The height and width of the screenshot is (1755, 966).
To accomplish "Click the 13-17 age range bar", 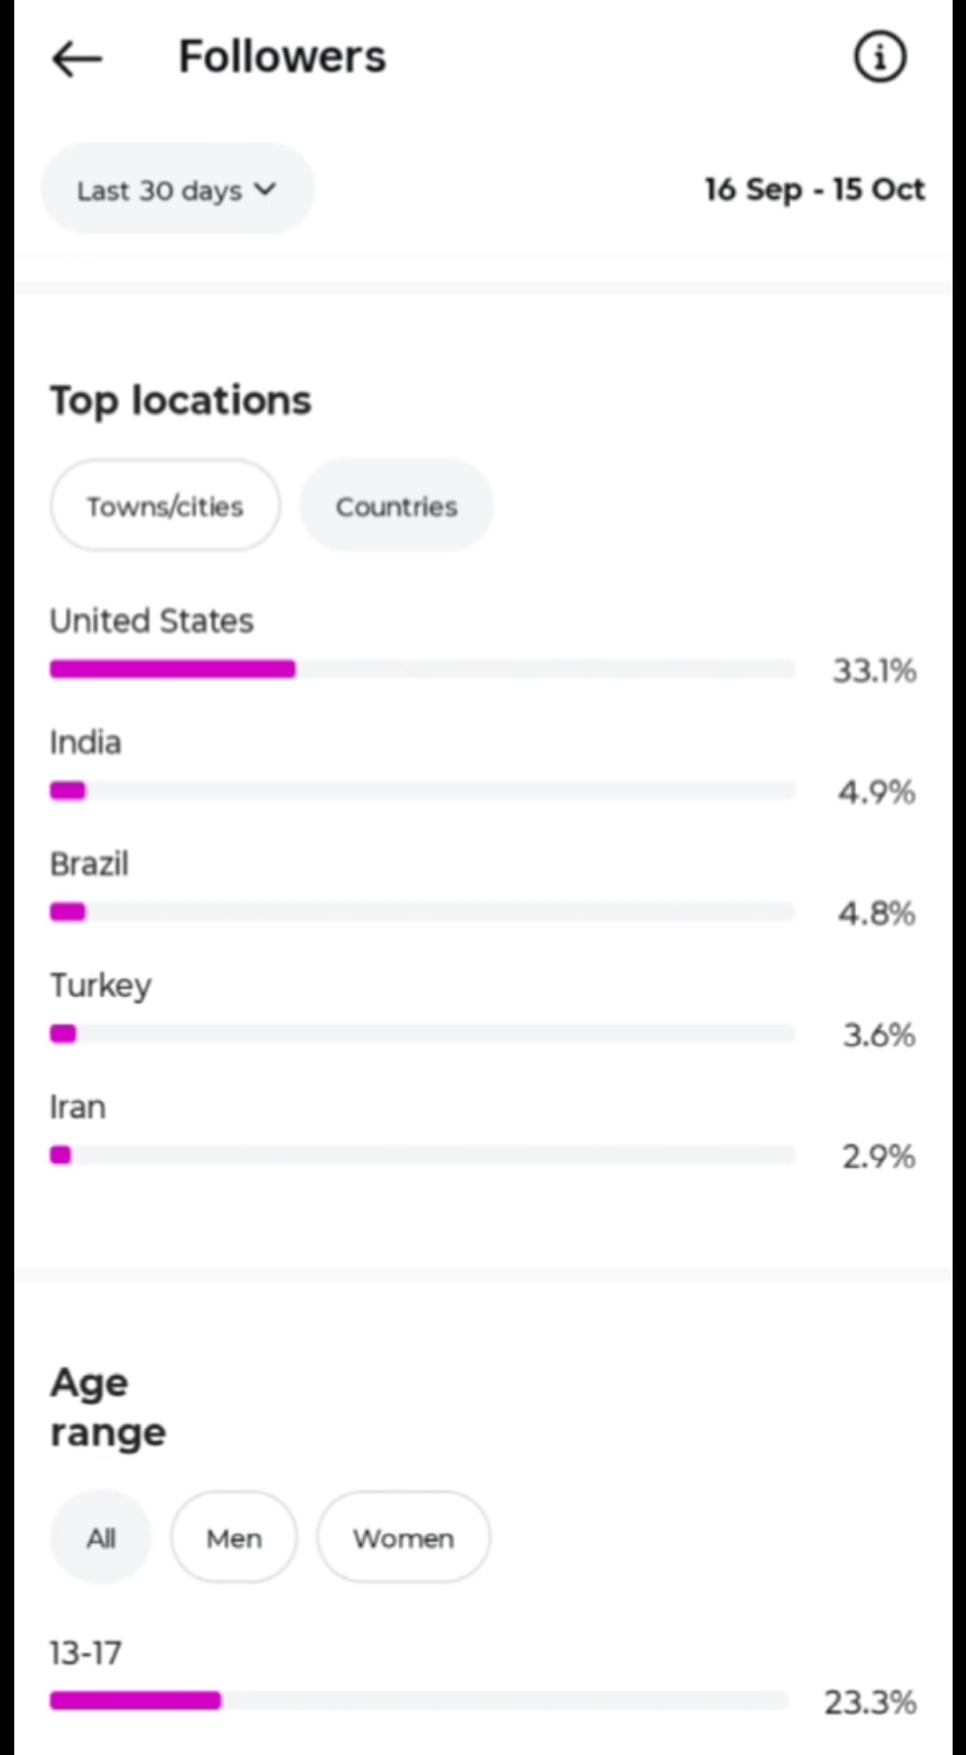I will tap(419, 1700).
